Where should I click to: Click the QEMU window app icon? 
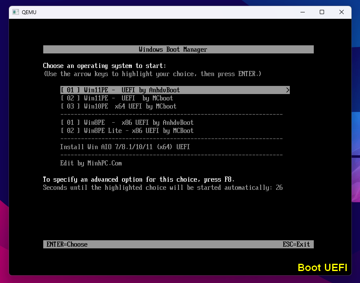tap(15, 12)
